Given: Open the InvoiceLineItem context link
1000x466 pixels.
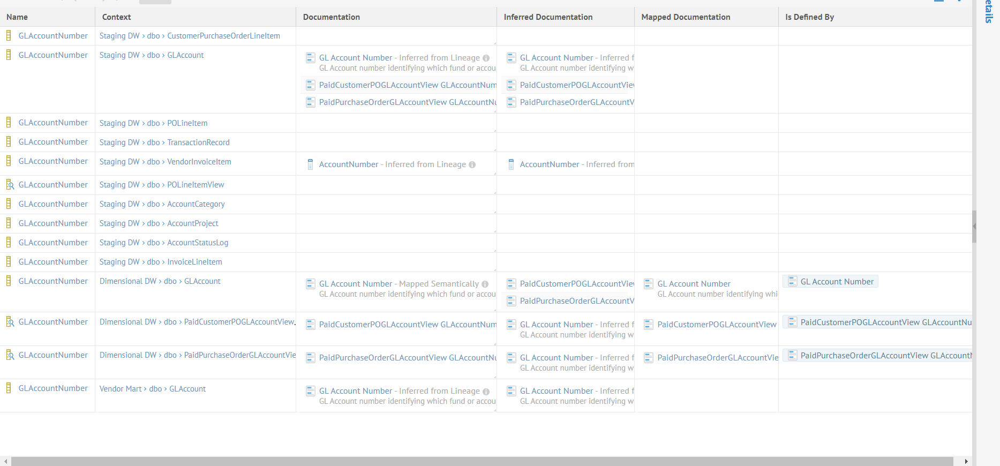Looking at the screenshot, I should (x=194, y=262).
